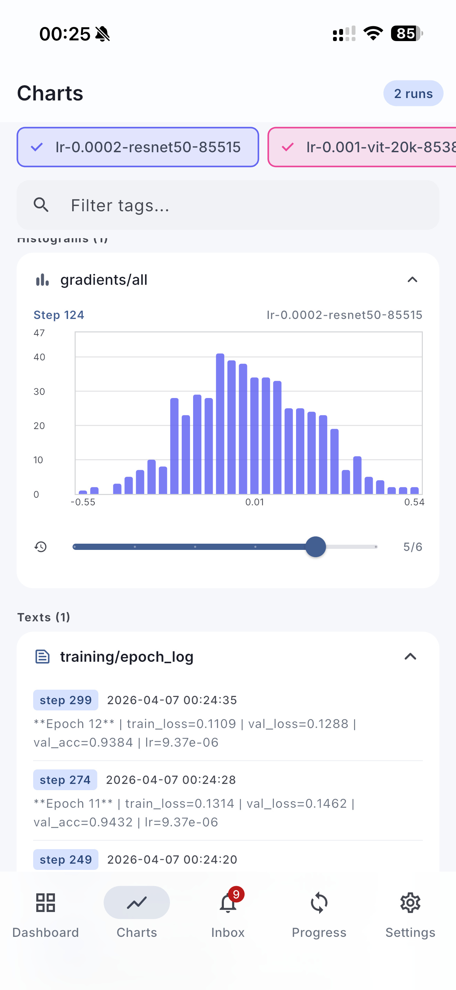The image size is (456, 990).
Task: Tap the cellular signal icon
Action: 344,33
